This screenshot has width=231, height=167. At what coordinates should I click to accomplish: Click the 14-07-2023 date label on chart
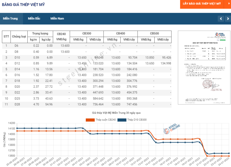[x=150, y=162]
